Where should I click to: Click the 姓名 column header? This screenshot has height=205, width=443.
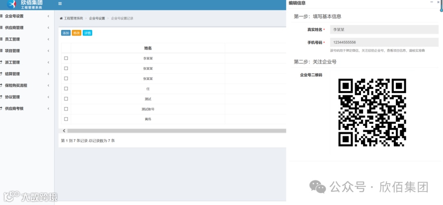click(148, 48)
